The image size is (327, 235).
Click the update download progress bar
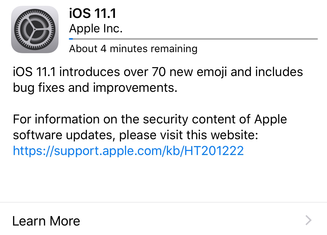[x=193, y=39]
